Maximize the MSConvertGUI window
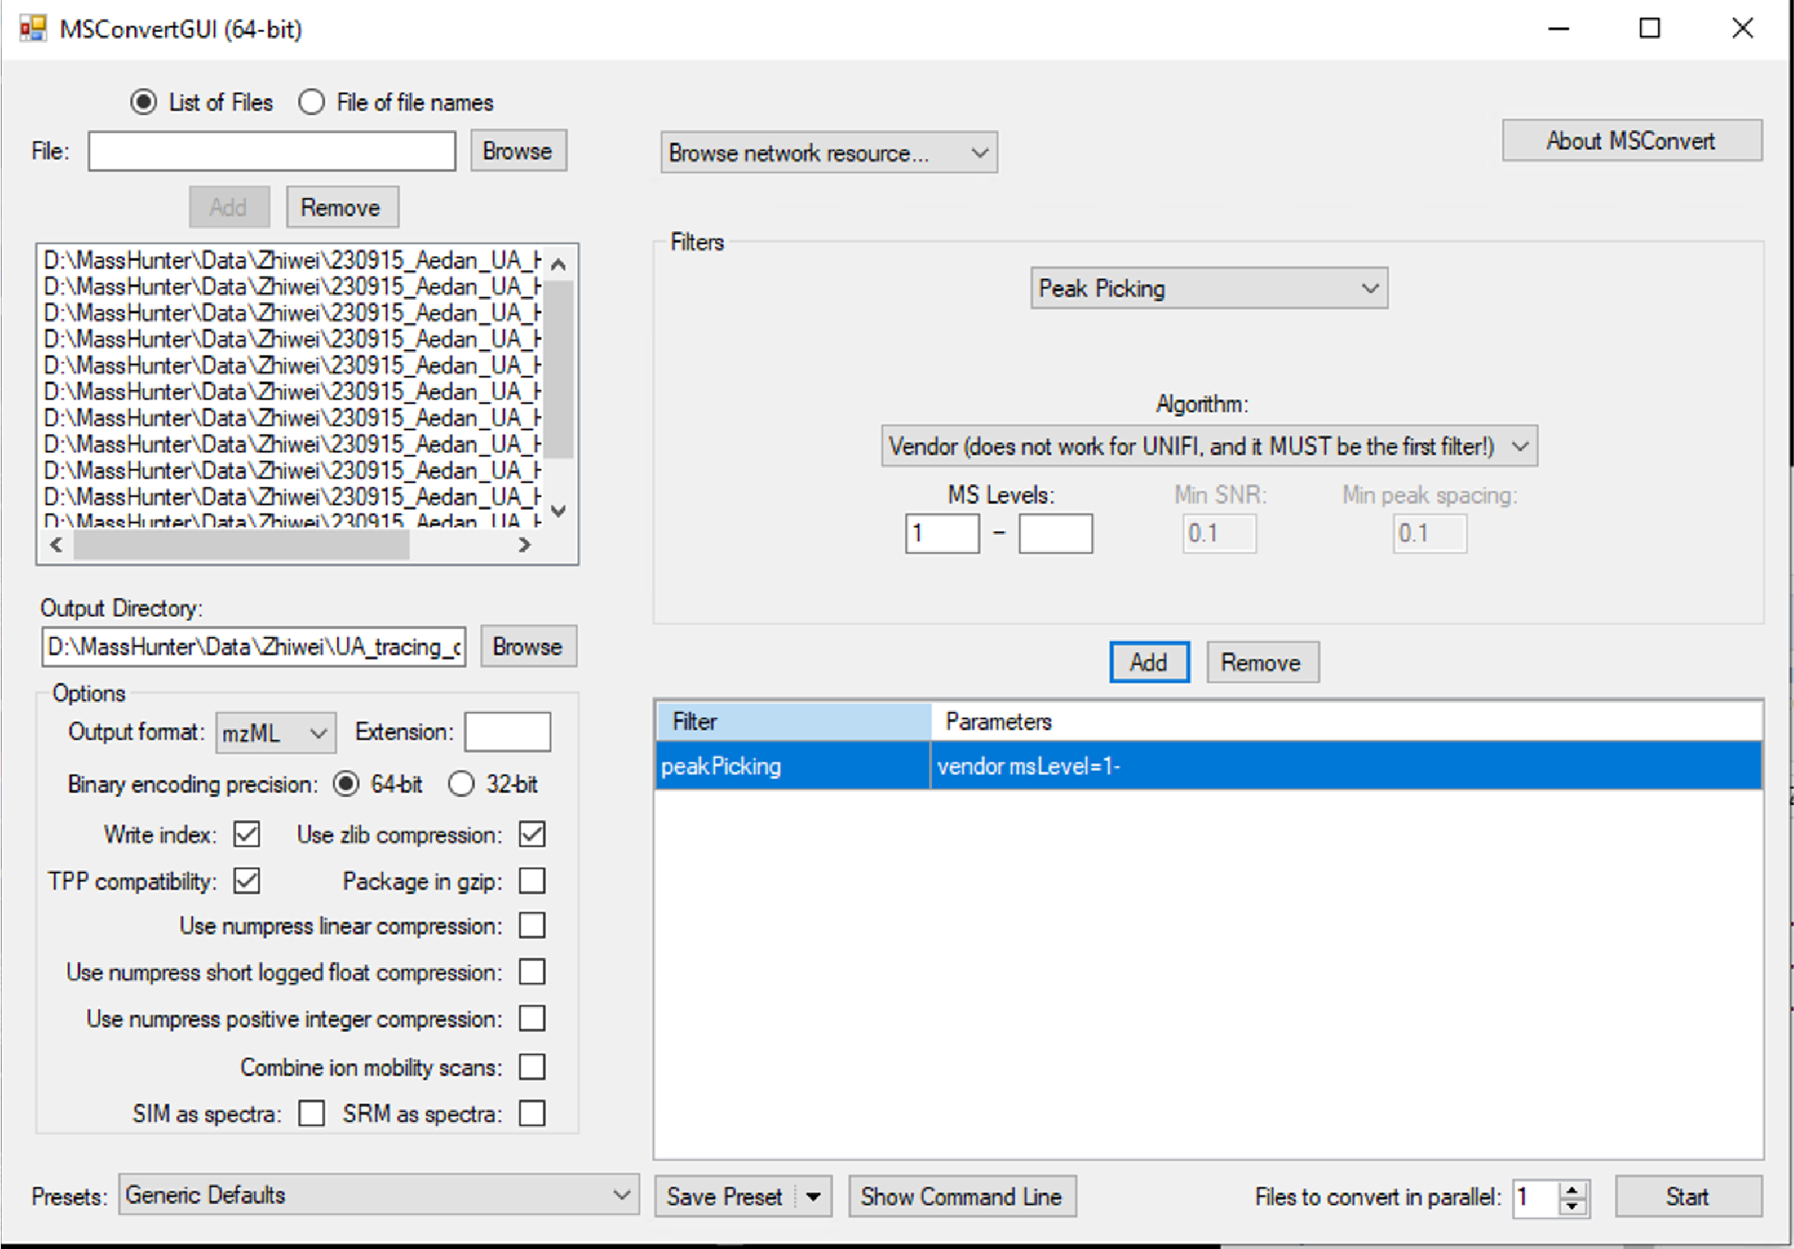Viewport: 1794px width, 1249px height. coord(1650,29)
